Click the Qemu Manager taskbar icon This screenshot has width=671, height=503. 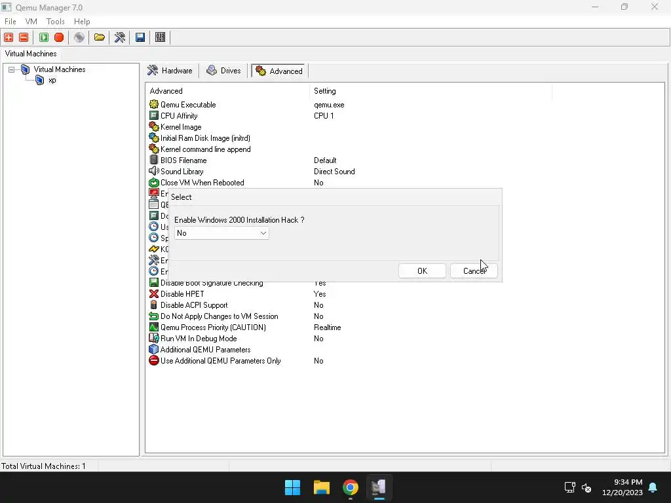click(379, 487)
